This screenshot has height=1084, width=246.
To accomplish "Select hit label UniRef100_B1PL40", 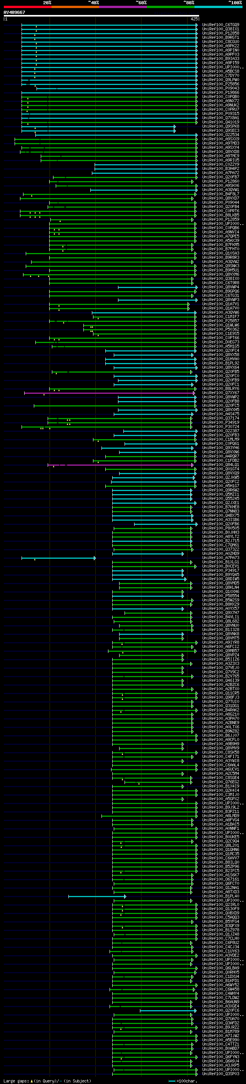I will pos(221,896).
